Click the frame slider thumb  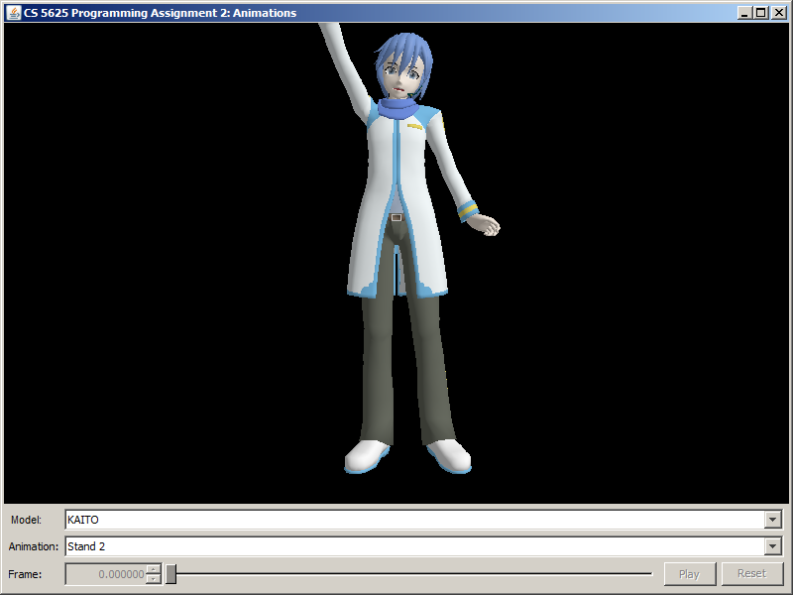tap(170, 573)
